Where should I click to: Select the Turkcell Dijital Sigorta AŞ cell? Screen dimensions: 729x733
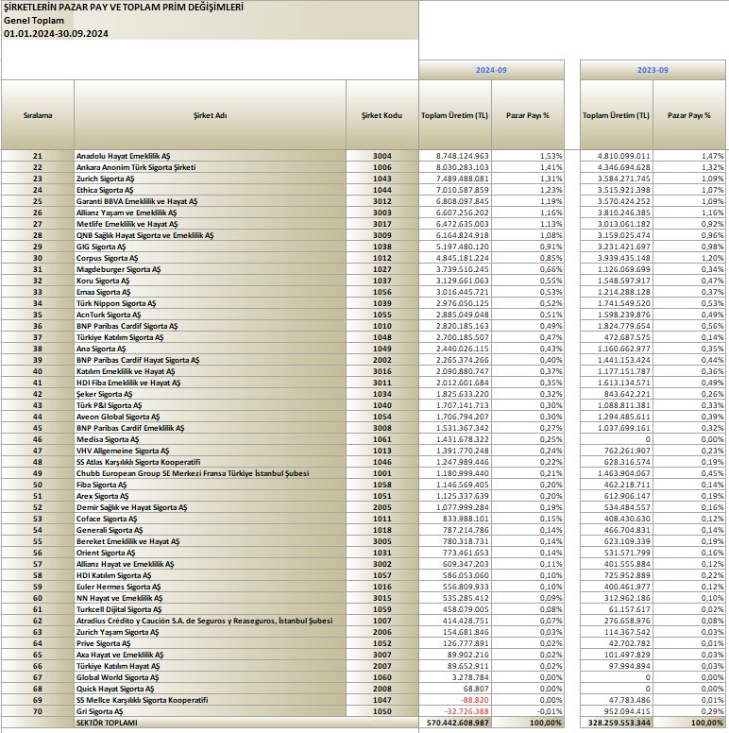click(x=210, y=609)
